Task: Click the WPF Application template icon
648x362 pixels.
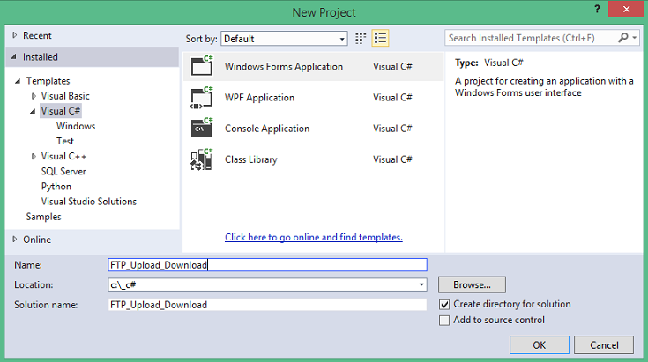Action: point(202,98)
